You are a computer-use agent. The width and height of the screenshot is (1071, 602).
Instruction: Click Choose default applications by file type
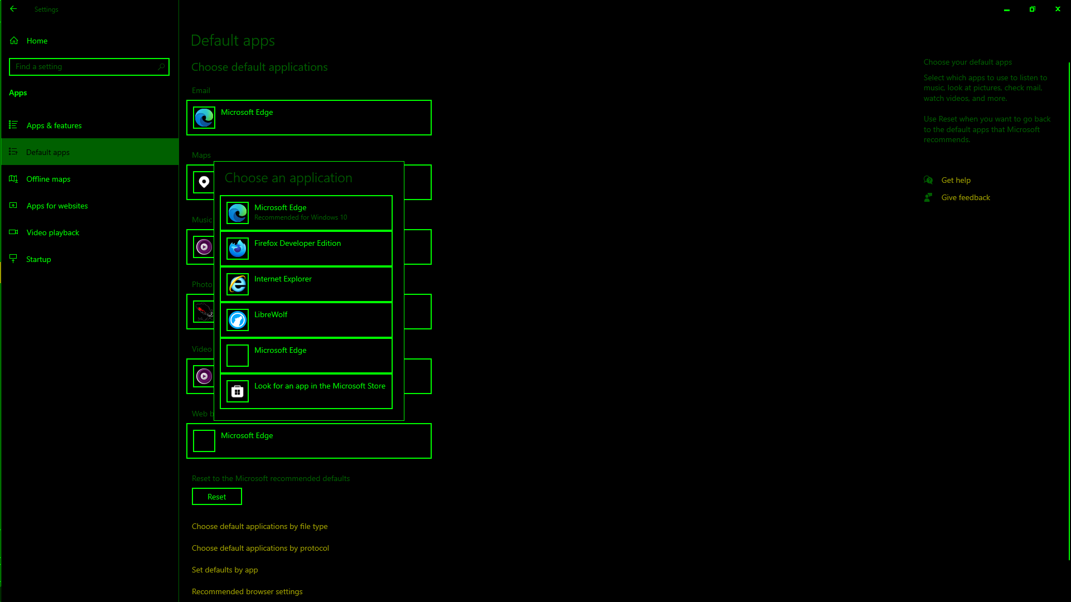259,526
